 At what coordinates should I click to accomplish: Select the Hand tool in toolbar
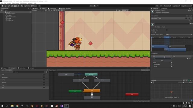tap(2, 6)
